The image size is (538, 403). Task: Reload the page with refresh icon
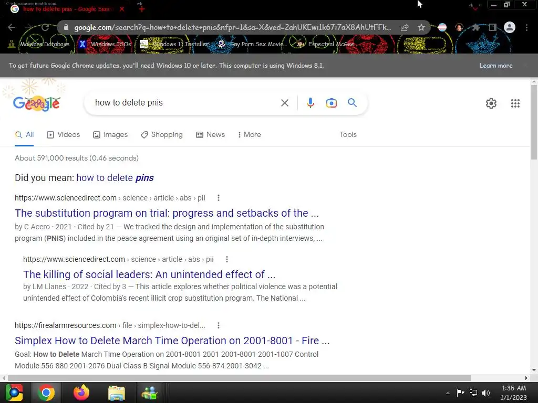tap(45, 27)
